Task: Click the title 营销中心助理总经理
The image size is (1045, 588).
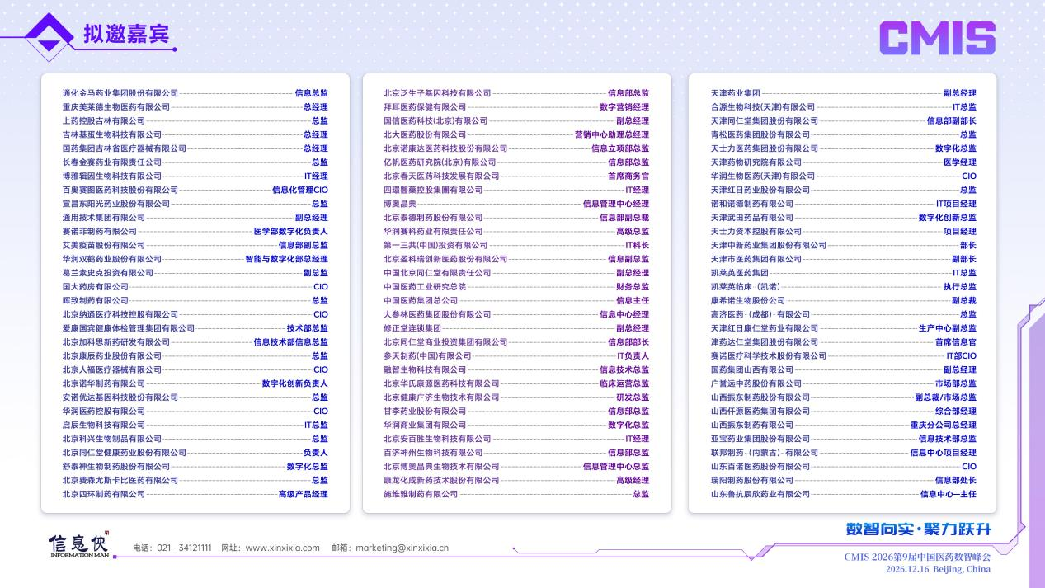Action: point(612,134)
